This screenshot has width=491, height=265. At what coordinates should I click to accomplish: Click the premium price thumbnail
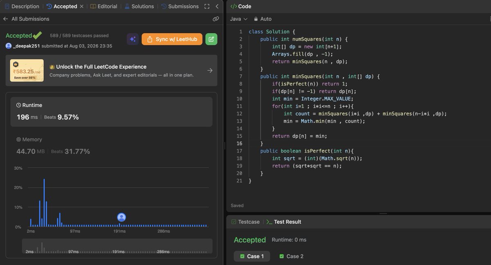(x=27, y=70)
